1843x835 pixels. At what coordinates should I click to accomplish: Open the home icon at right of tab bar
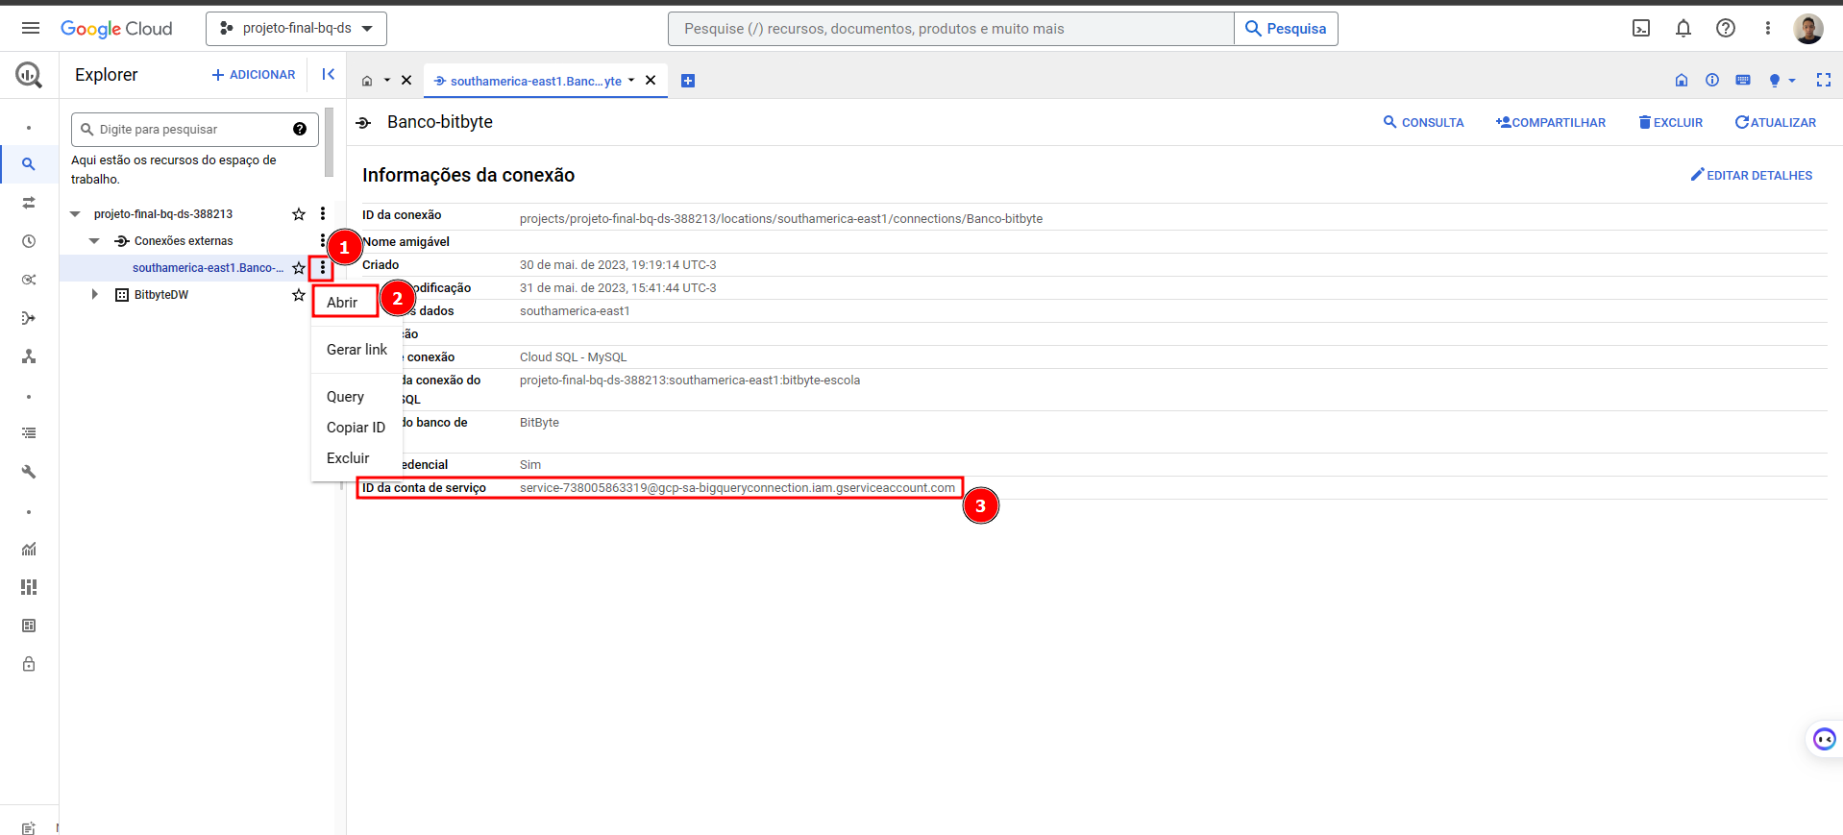click(x=1682, y=80)
